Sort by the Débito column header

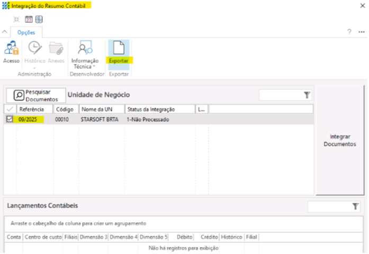[184, 238]
